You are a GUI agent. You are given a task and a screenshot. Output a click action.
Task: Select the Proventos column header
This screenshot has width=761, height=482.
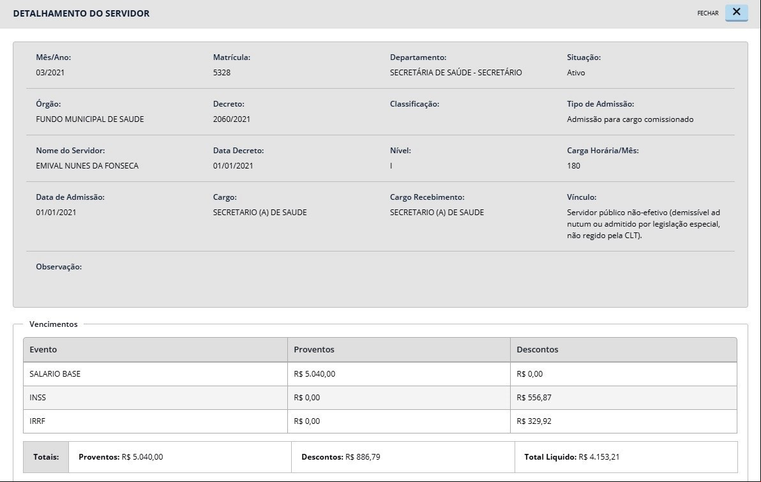399,349
